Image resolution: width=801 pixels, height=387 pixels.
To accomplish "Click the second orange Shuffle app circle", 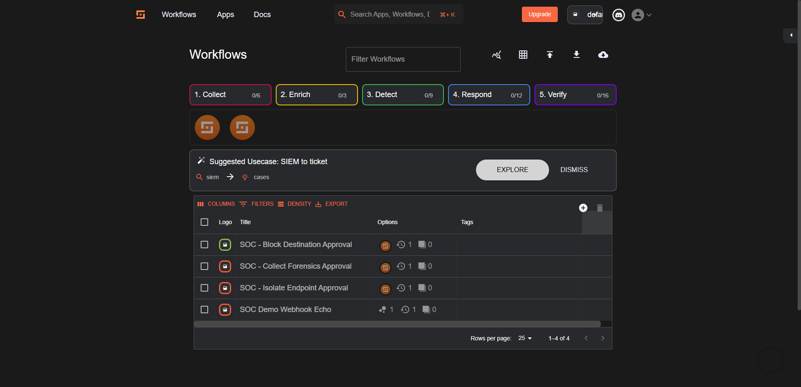I will click(x=242, y=127).
